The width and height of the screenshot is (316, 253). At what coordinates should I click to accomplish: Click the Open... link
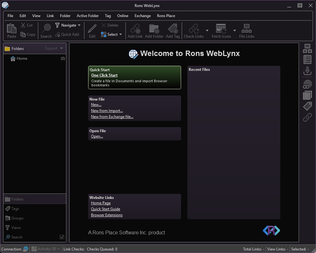97,136
